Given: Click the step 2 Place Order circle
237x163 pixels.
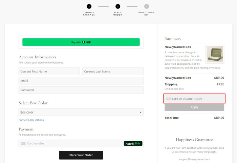Looking at the screenshot, I should tap(118, 6).
